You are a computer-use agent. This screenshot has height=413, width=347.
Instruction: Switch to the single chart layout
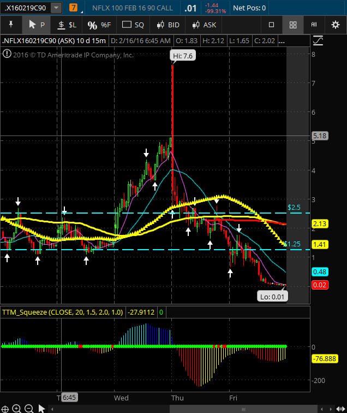(272, 25)
